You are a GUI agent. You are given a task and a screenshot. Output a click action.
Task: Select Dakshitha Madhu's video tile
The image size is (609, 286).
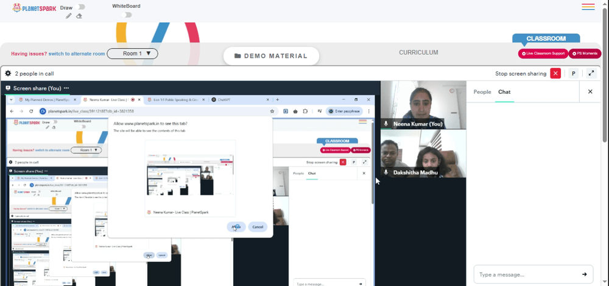click(423, 153)
